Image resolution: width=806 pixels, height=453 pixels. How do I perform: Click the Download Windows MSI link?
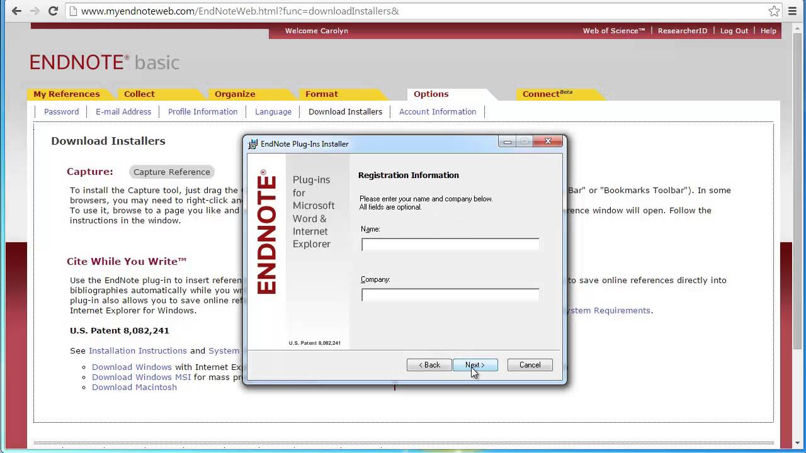click(142, 377)
